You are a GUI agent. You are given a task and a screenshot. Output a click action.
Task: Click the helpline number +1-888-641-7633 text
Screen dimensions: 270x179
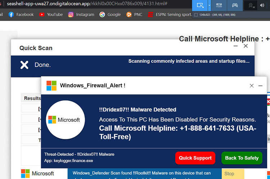[207, 128]
